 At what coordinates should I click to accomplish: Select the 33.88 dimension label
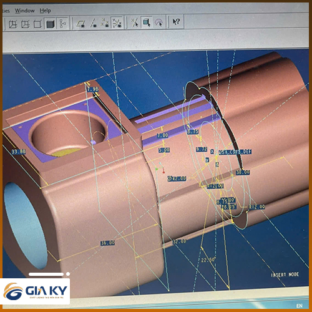coord(19,152)
